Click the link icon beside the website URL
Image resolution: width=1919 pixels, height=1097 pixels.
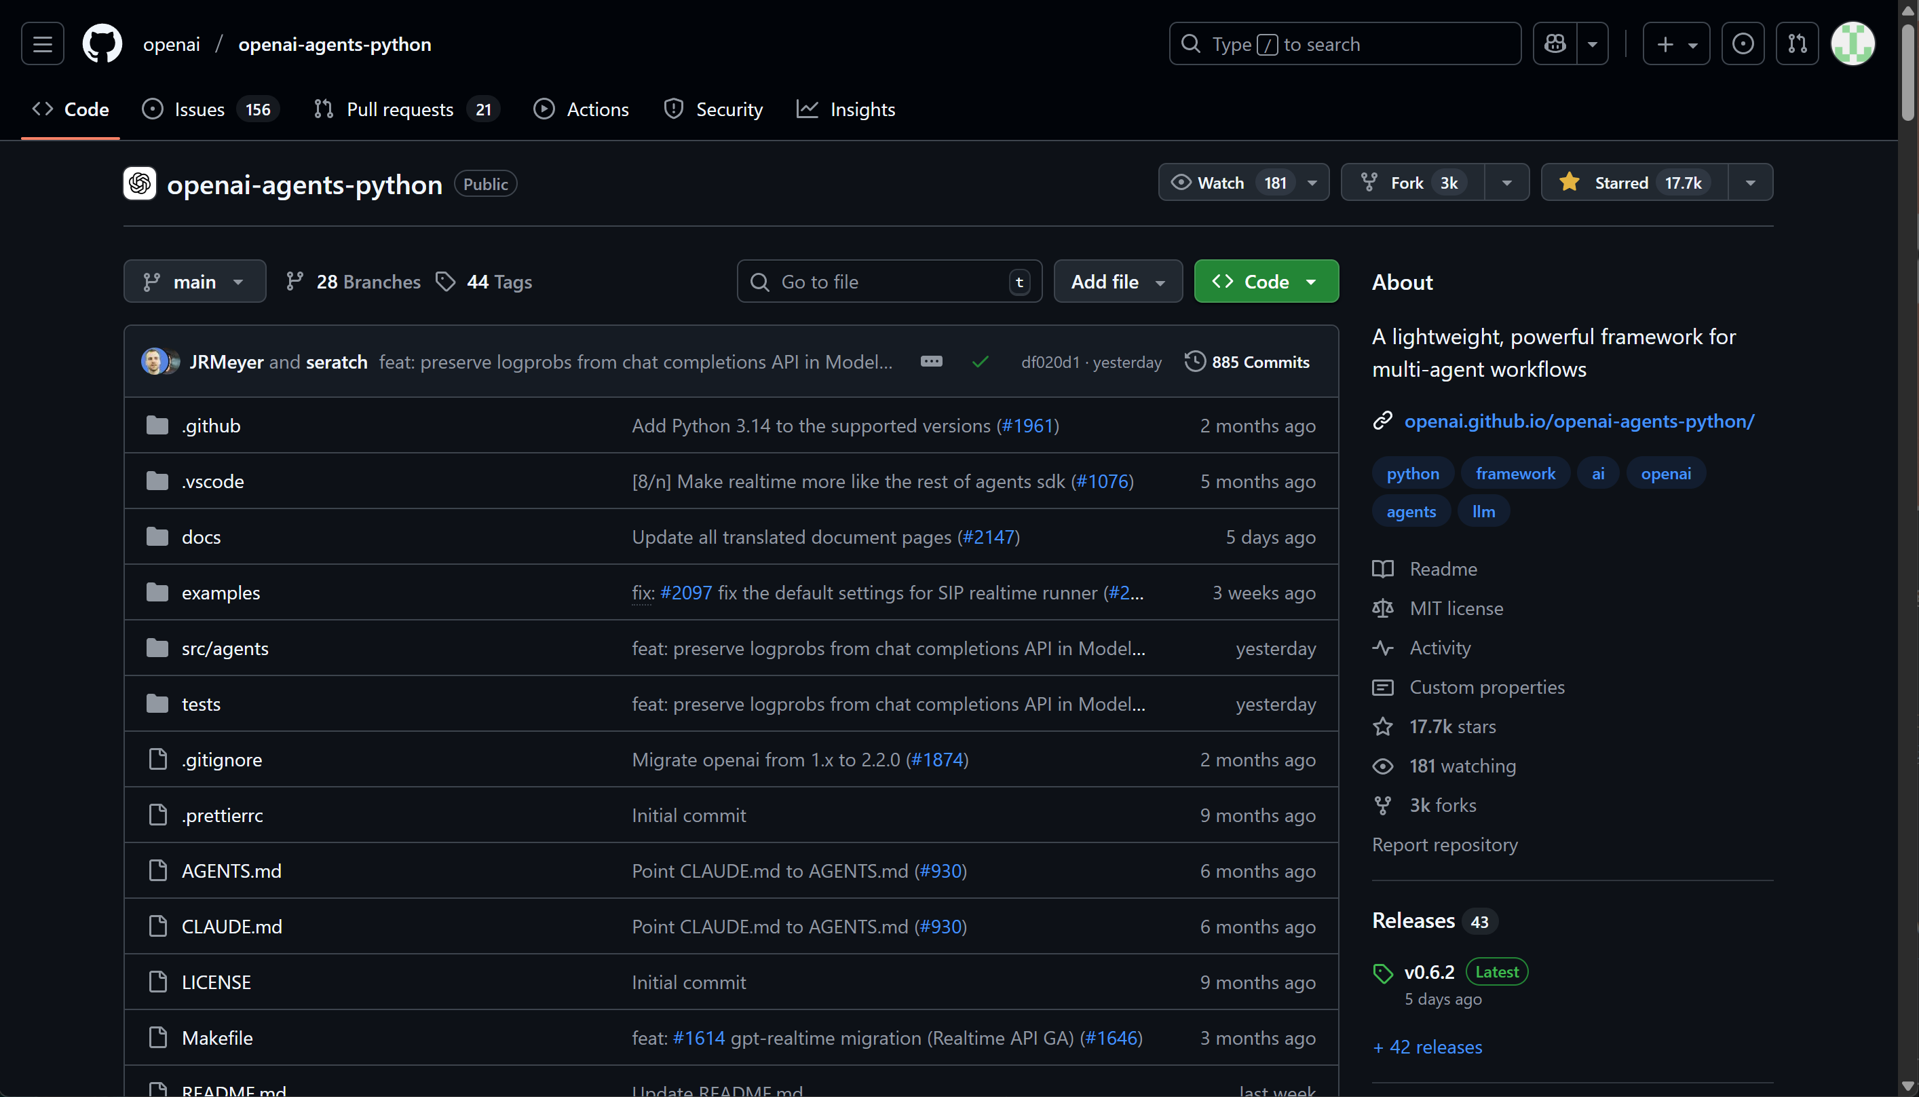pyautogui.click(x=1383, y=420)
